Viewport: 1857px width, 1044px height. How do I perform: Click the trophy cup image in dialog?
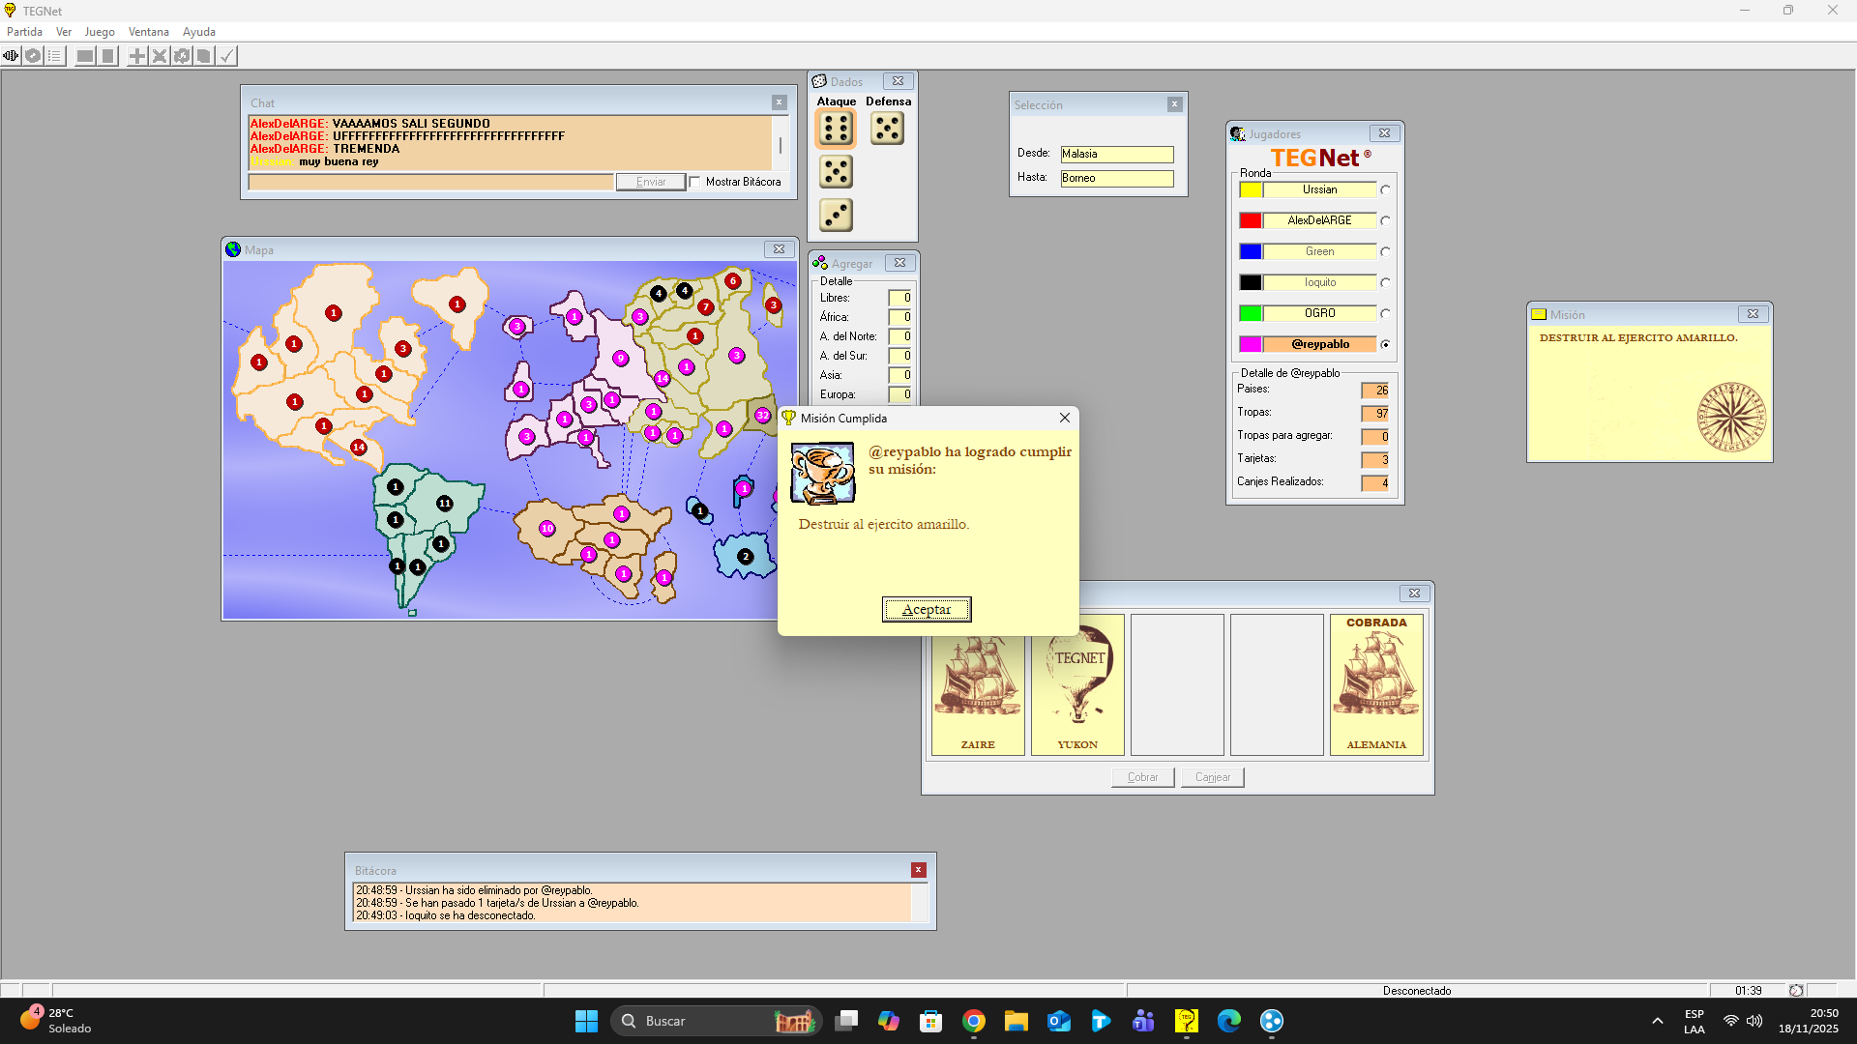pyautogui.click(x=822, y=474)
